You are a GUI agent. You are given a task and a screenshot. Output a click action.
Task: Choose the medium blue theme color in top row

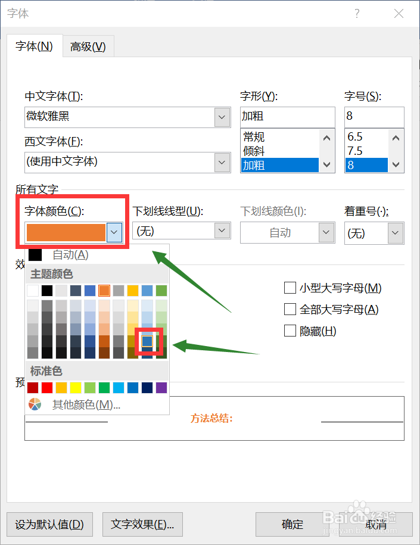(90, 291)
